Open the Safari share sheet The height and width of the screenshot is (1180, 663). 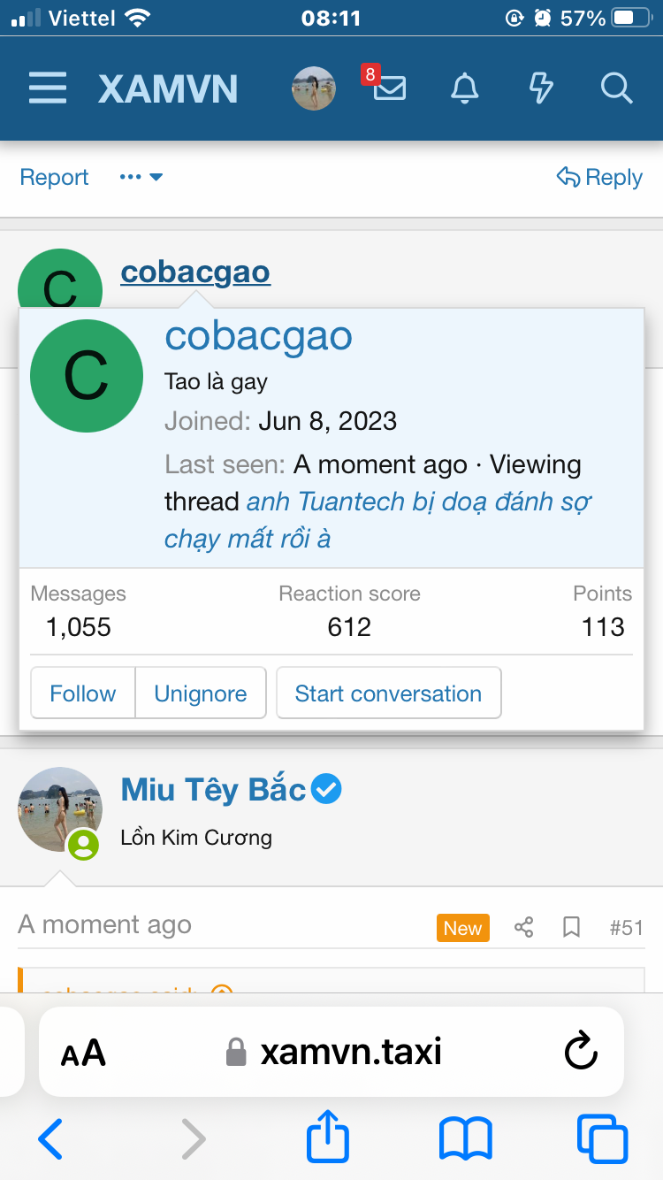328,1138
